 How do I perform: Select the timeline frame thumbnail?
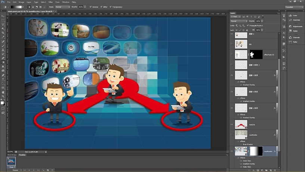point(12,161)
